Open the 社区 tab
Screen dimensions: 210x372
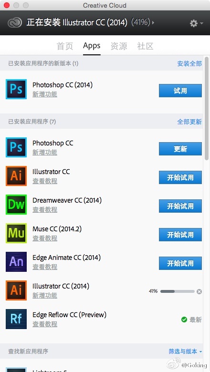pyautogui.click(x=145, y=46)
